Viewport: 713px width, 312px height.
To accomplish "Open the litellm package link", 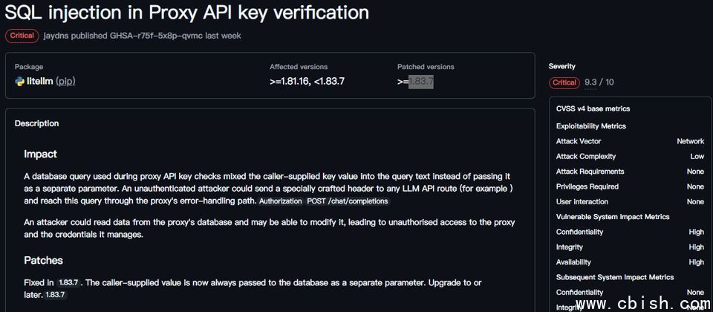I will 39,81.
